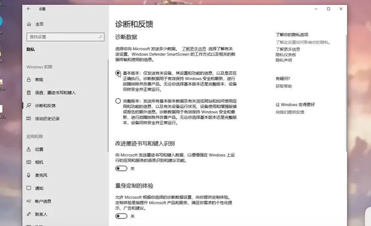This screenshot has width=371, height=226.
Task: Click the main content vertical scrollbar
Action: [346, 93]
